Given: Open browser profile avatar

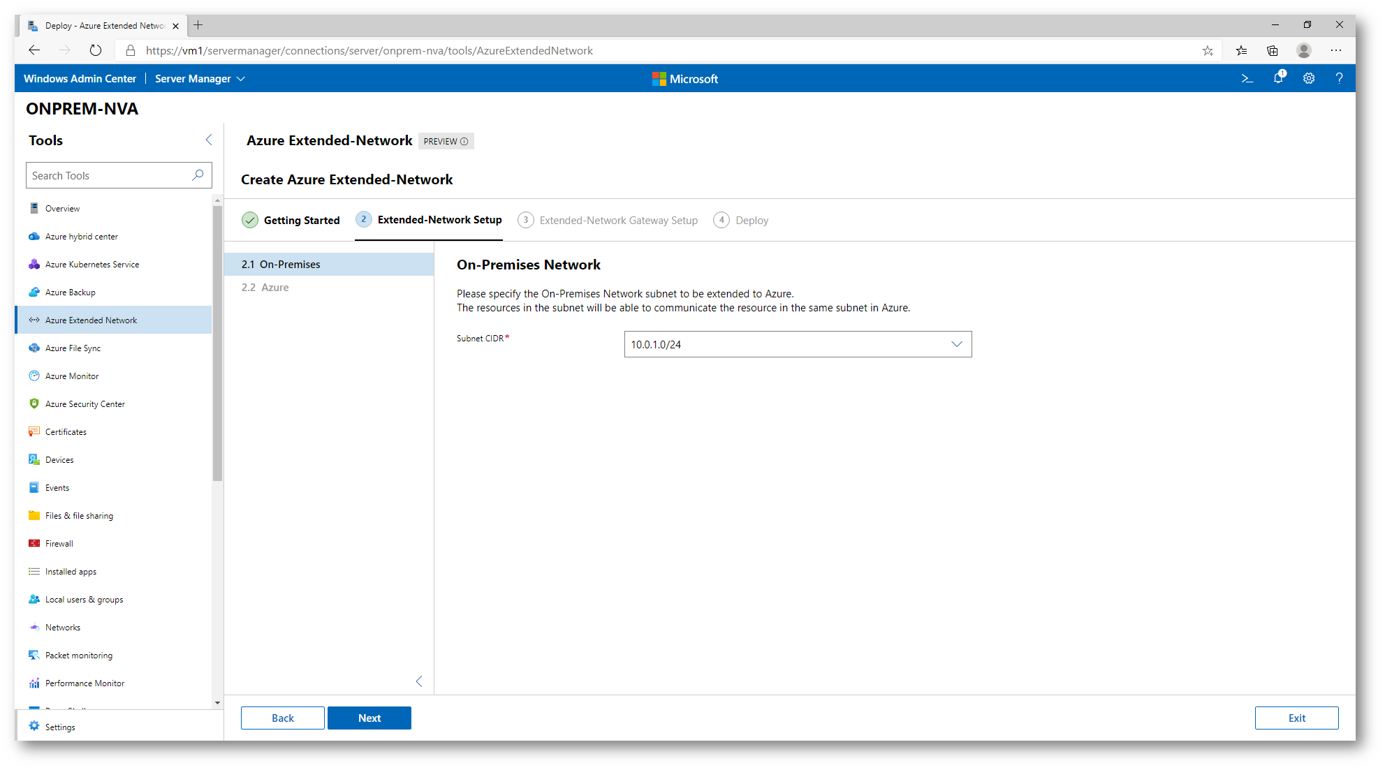Looking at the screenshot, I should 1304,50.
